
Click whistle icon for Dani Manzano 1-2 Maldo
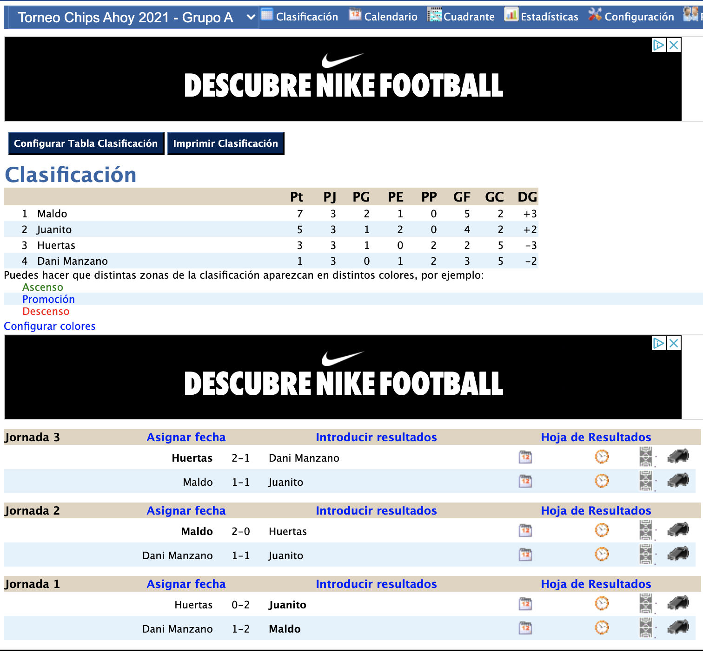(x=678, y=627)
